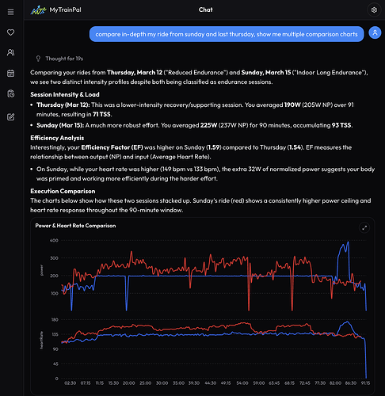Click the 54:00 time axis label
The width and height of the screenshot is (385, 396).
click(x=242, y=383)
